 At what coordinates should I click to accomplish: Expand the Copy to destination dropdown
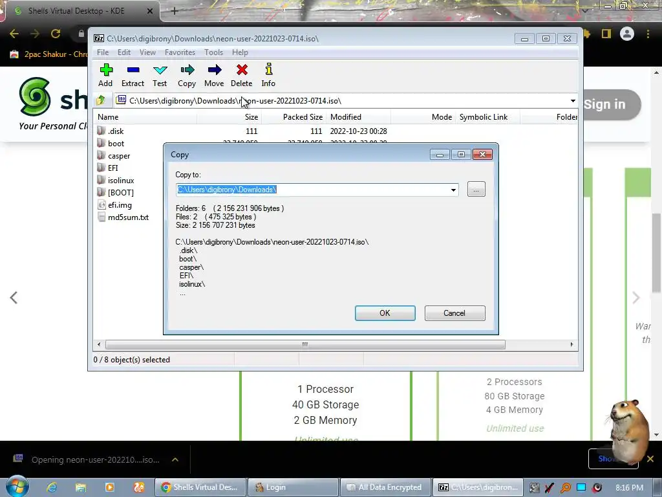pos(453,190)
